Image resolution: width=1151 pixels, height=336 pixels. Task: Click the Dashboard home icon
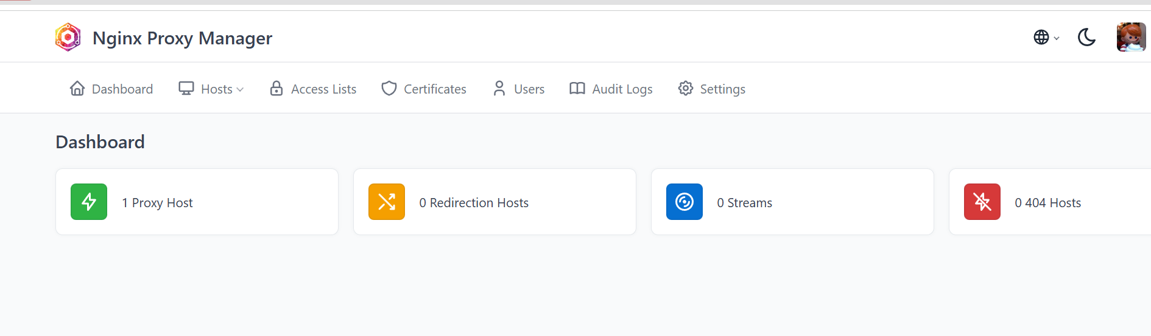tap(77, 89)
